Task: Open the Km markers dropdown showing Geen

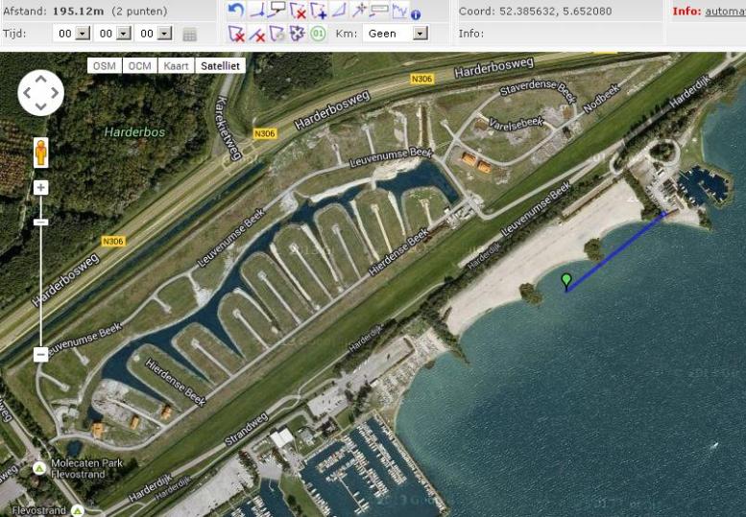Action: tap(421, 34)
